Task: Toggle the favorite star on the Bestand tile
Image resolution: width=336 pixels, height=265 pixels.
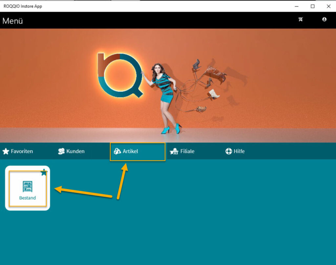Action: click(x=44, y=173)
